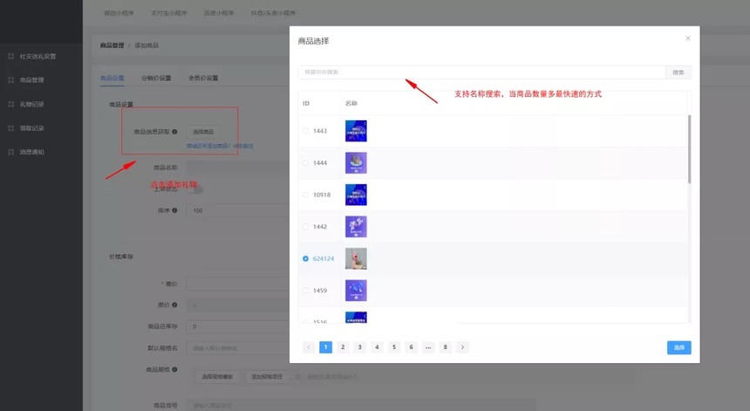
Task: Go to the next page arrow
Action: pos(462,346)
